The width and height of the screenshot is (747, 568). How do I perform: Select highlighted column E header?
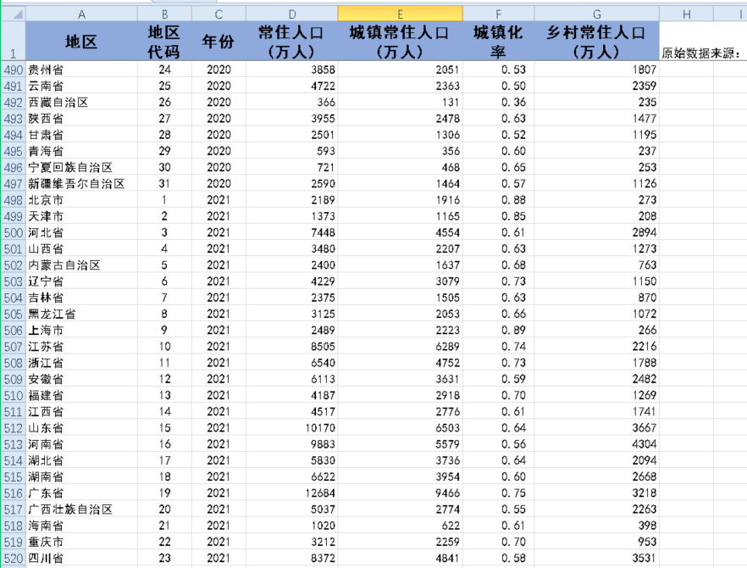pos(400,14)
